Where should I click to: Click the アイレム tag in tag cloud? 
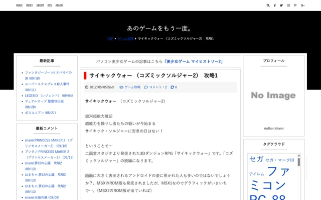pyautogui.click(x=256, y=174)
